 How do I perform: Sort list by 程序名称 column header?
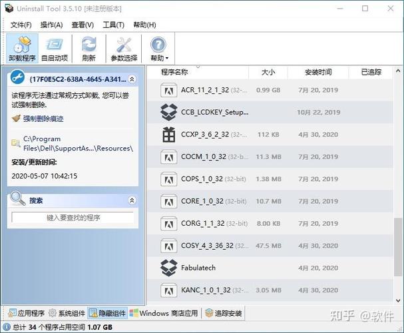(x=174, y=72)
